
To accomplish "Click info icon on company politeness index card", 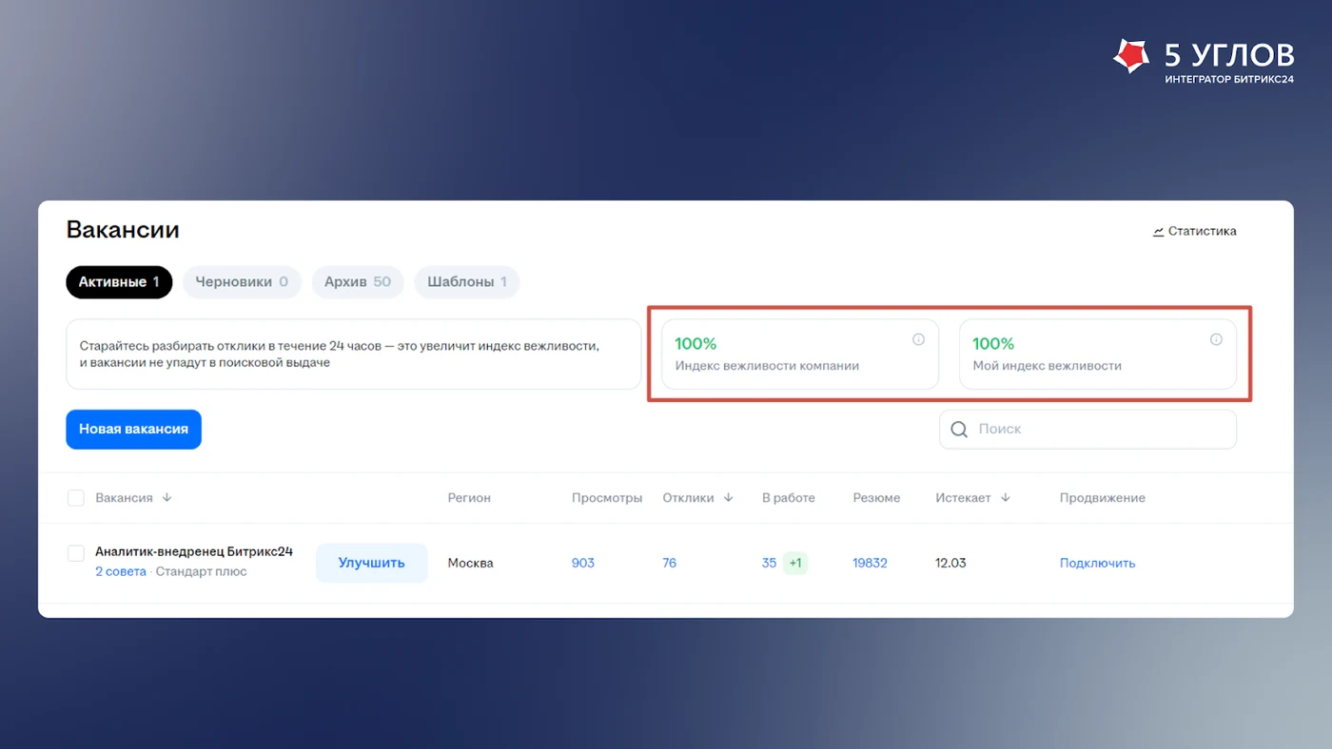I will pyautogui.click(x=918, y=339).
